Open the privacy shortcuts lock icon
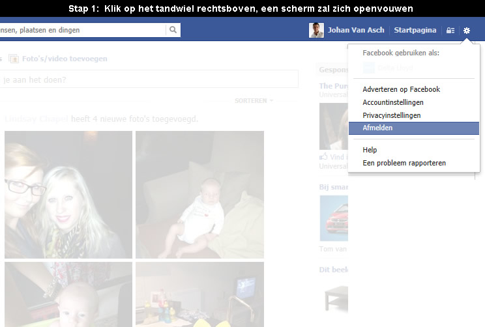 coord(450,30)
